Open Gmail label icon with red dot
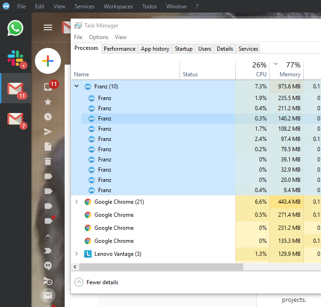The height and width of the screenshot is (307, 321). 49,220
